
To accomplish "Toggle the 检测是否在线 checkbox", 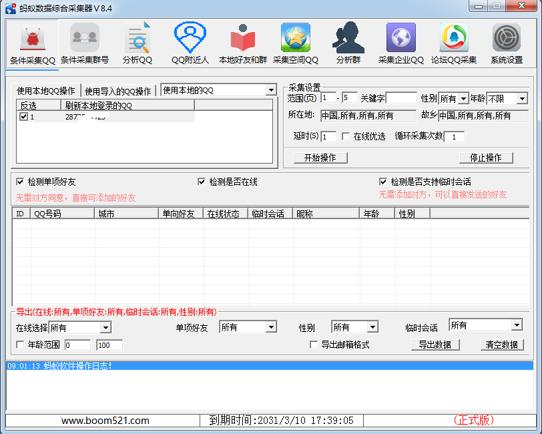I will 202,182.
